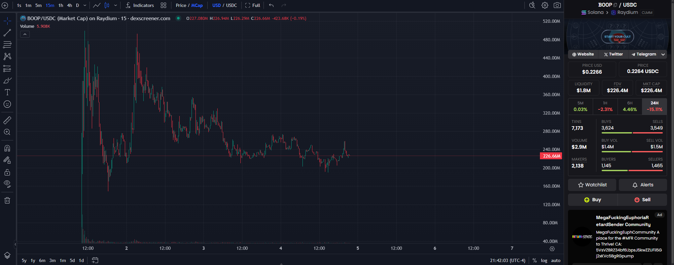Viewport: 674px width, 265px height.
Task: Activate the zoom in tool
Action: pos(7,132)
